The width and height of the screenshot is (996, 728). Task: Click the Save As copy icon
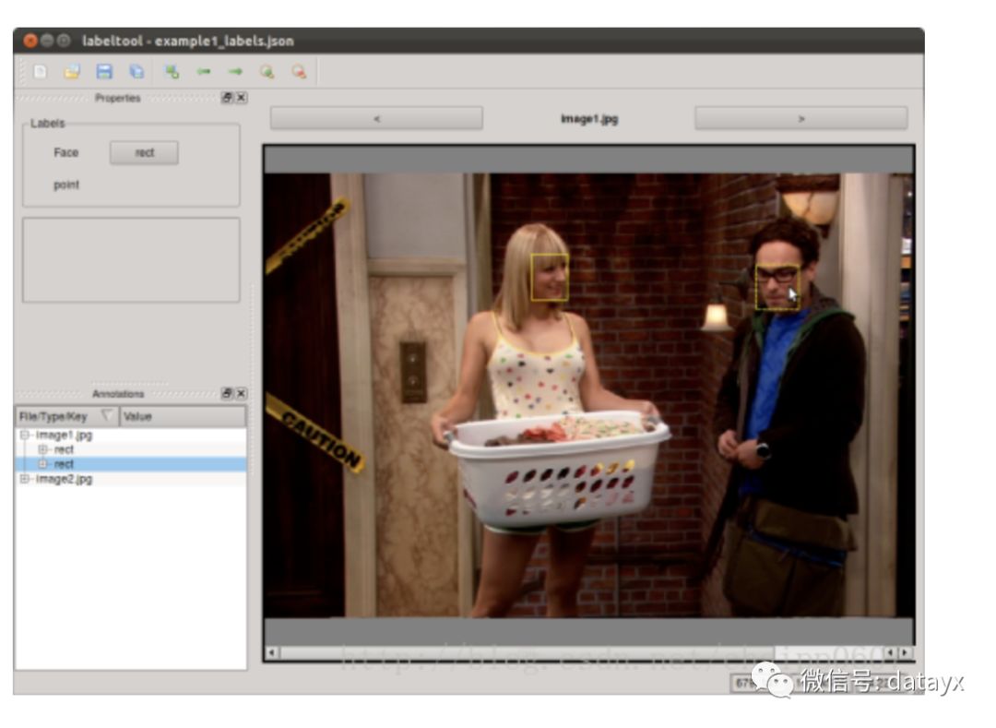136,72
